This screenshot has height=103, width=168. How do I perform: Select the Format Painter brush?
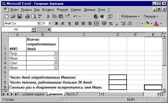67,16
